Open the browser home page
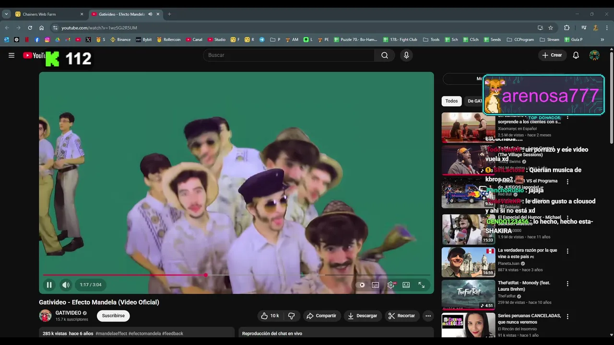This screenshot has width=614, height=345. 41,28
